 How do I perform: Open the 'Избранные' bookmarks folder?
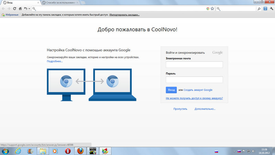(x=10, y=15)
